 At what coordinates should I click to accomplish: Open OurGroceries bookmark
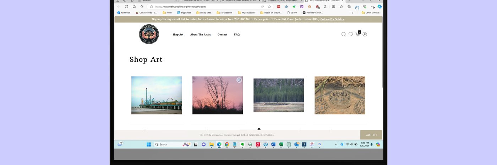click(146, 13)
